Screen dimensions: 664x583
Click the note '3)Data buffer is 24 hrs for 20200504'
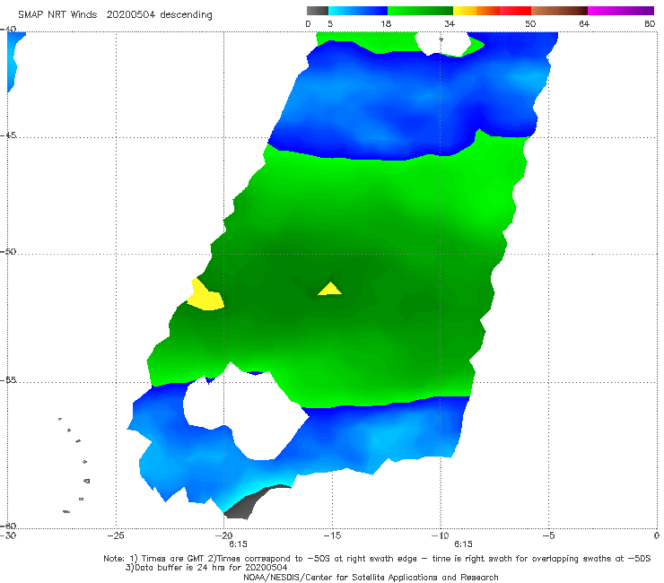[206, 568]
